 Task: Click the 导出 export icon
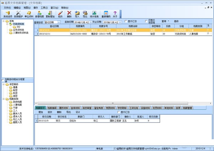coord(85,14)
